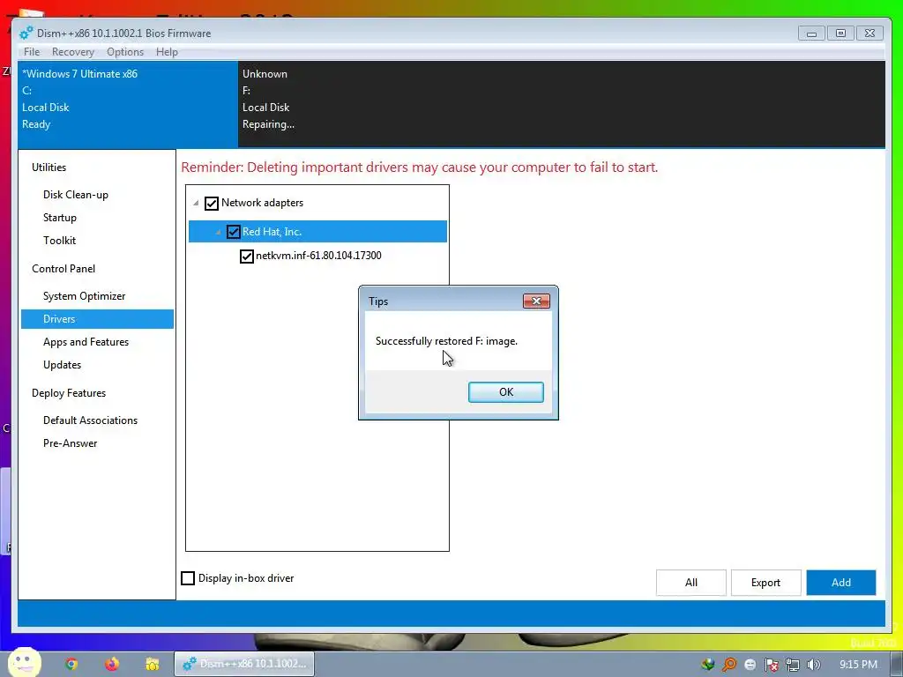Viewport: 903px width, 677px height.
Task: Uncheck the Red Hat, Inc. checkbox
Action: click(233, 232)
